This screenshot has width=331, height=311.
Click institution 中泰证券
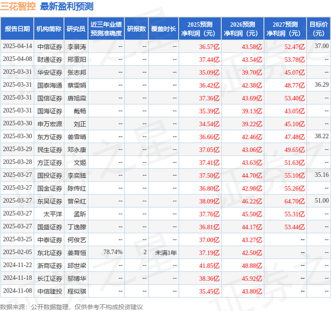point(50,240)
